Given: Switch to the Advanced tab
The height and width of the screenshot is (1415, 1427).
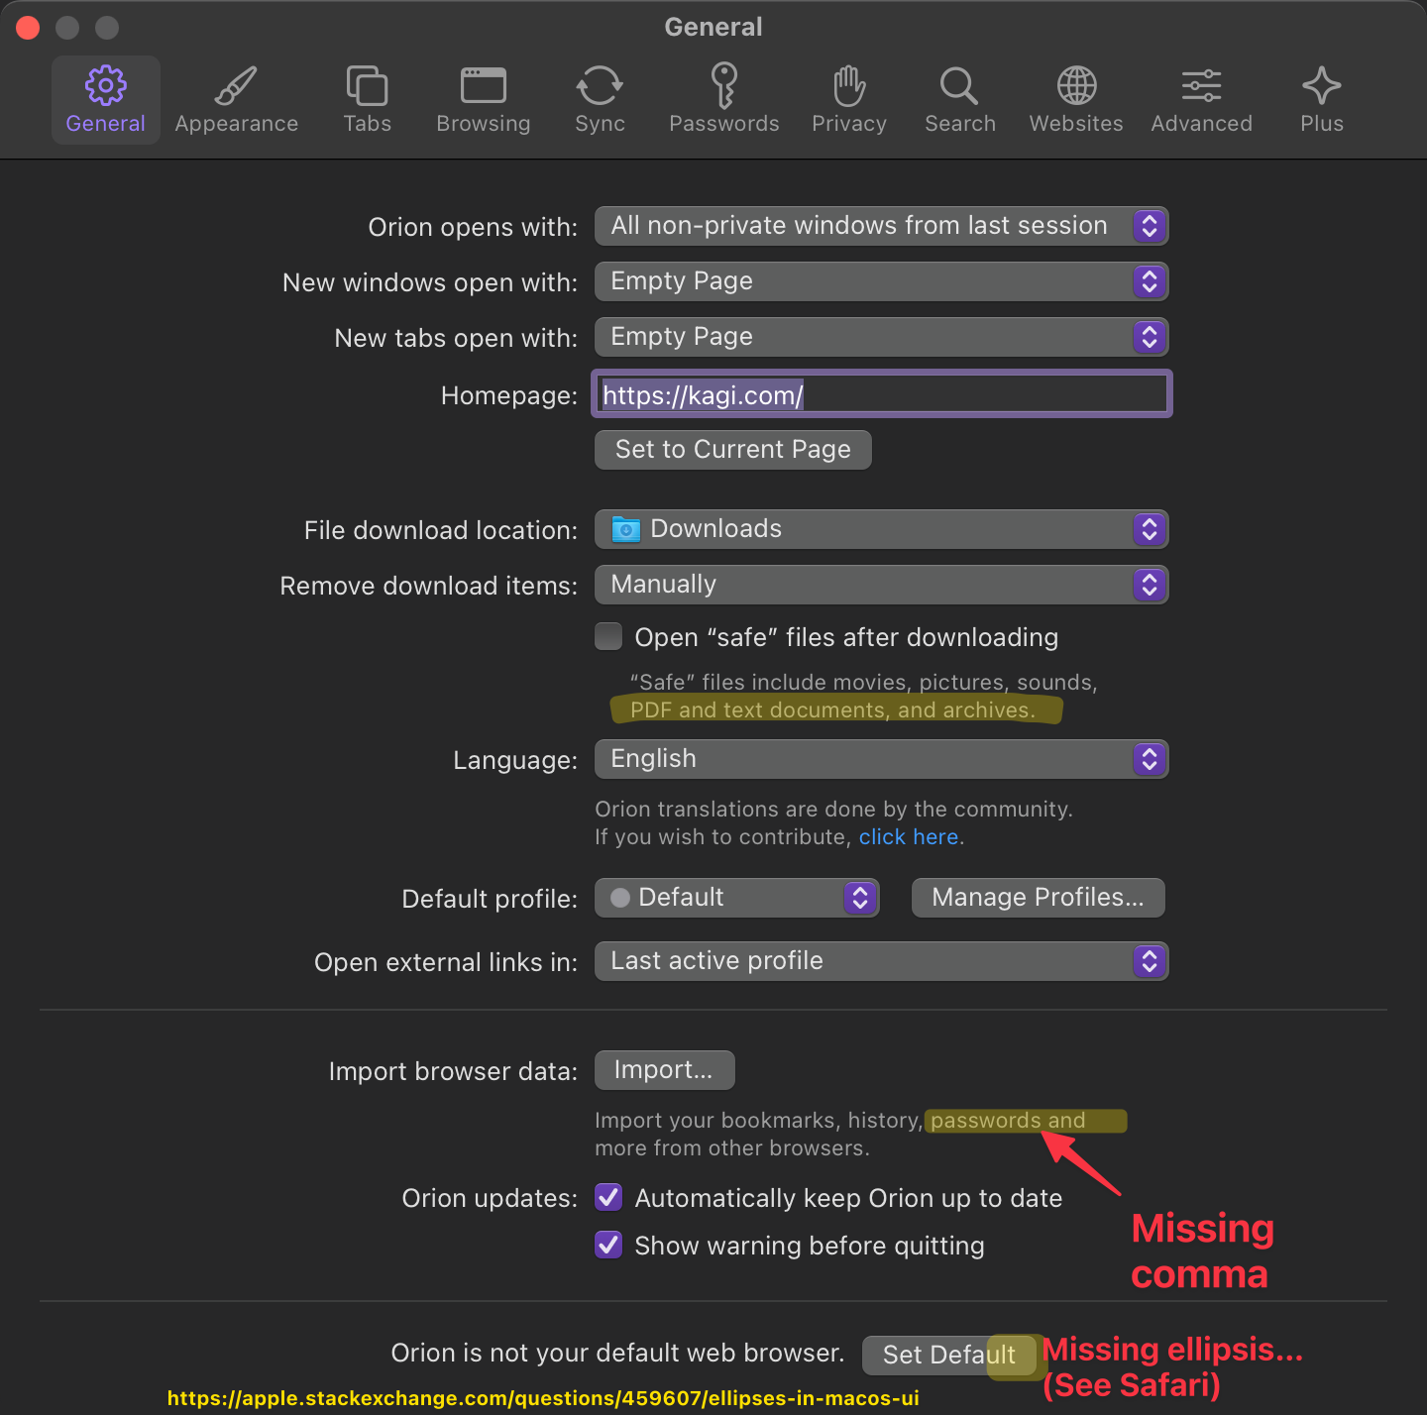Looking at the screenshot, I should 1201,100.
